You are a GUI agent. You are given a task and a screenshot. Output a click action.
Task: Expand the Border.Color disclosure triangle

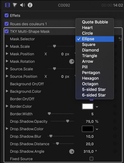tap(7, 106)
